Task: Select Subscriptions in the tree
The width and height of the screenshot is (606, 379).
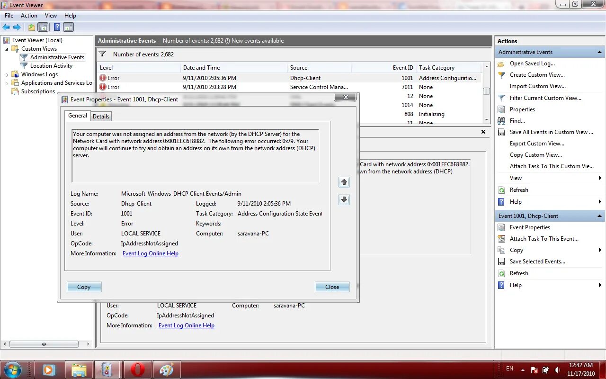Action: point(38,91)
